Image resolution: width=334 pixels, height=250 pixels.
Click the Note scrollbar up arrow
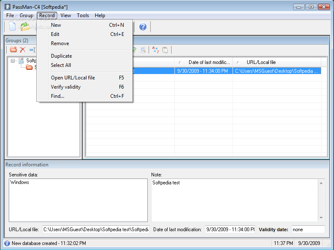321,183
